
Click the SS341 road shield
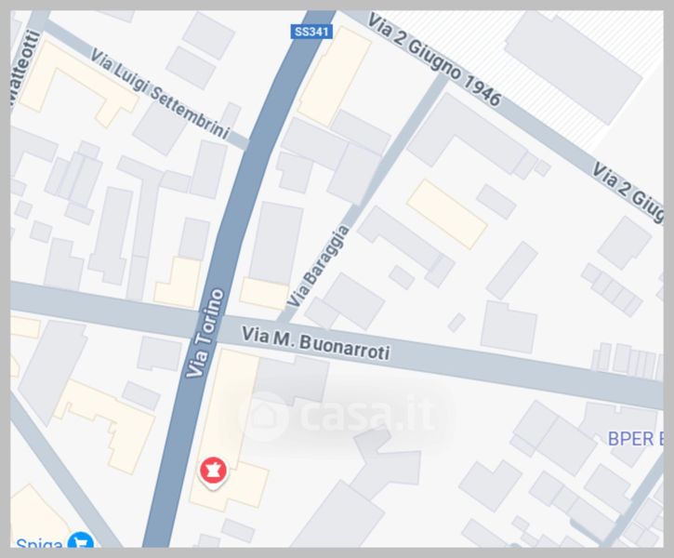click(x=311, y=32)
